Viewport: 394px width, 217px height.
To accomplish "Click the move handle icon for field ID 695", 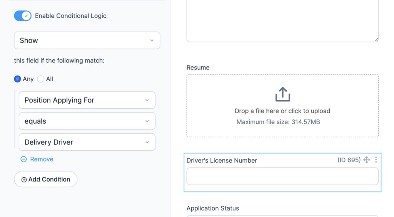I will (x=367, y=160).
